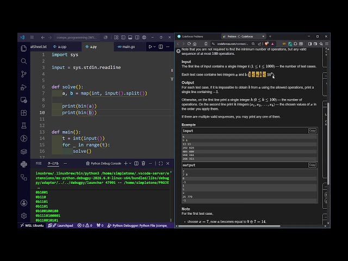Split the terminal panel

coord(136,163)
